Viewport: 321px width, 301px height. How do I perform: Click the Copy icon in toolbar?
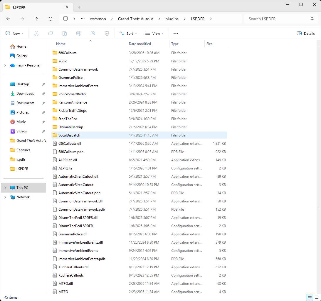tap(51, 34)
